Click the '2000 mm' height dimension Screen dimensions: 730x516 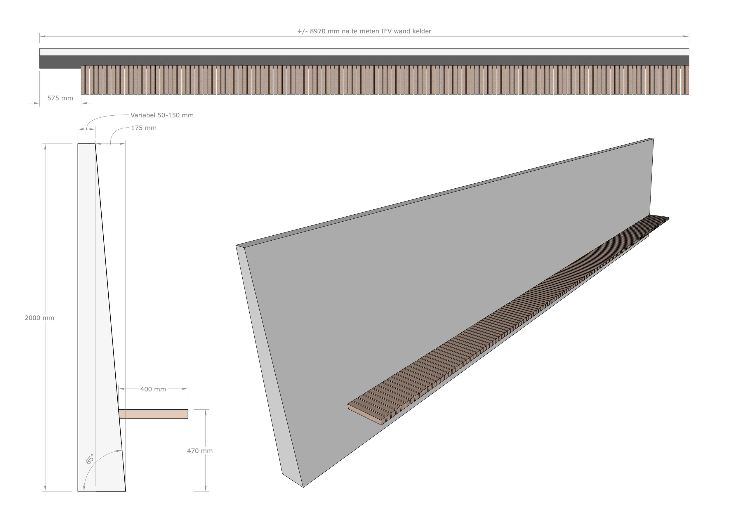(39, 318)
